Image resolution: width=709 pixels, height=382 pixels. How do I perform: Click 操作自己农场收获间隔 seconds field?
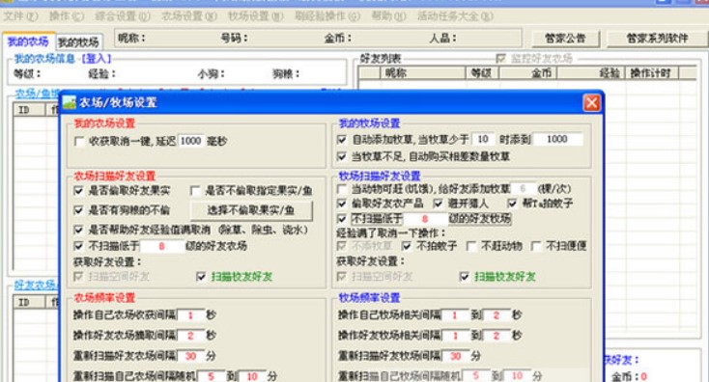coord(190,315)
